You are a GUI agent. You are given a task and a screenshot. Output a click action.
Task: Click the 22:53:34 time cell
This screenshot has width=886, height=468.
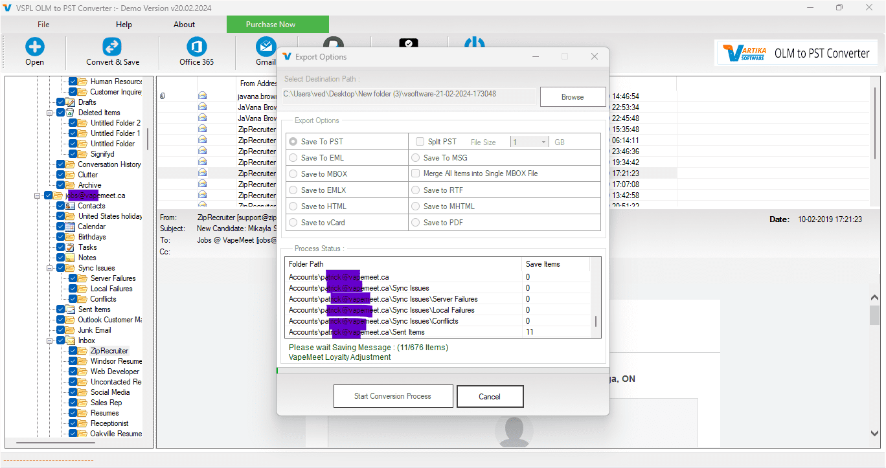point(626,107)
